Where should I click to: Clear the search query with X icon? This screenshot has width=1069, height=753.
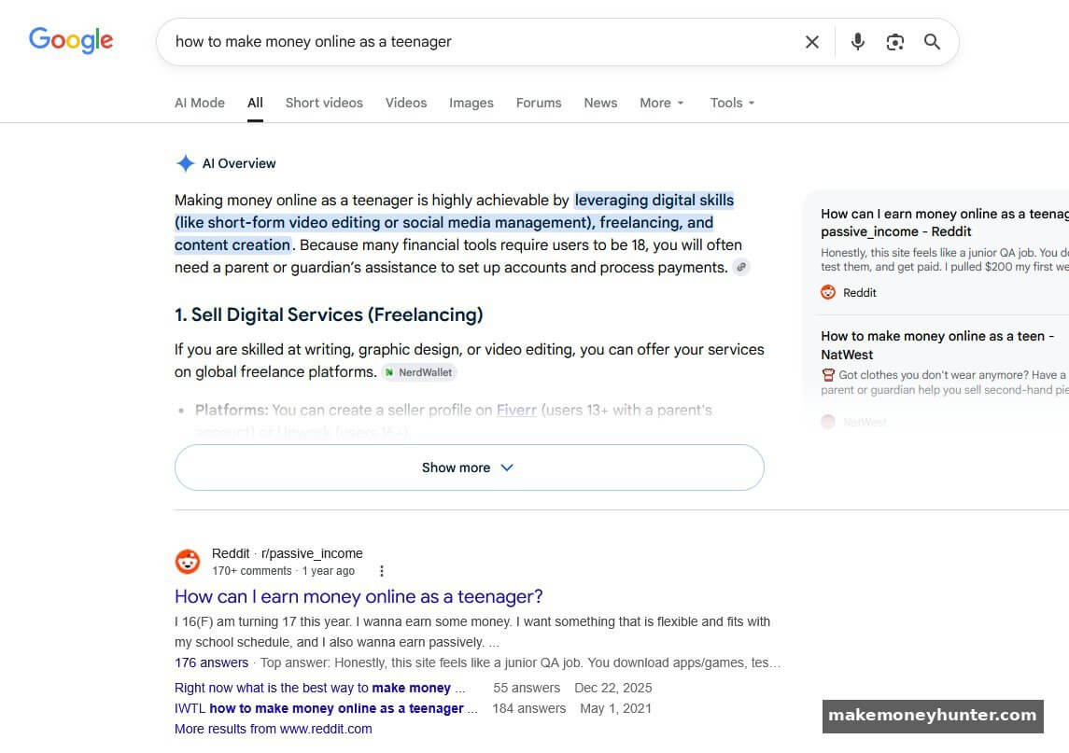[x=811, y=42]
